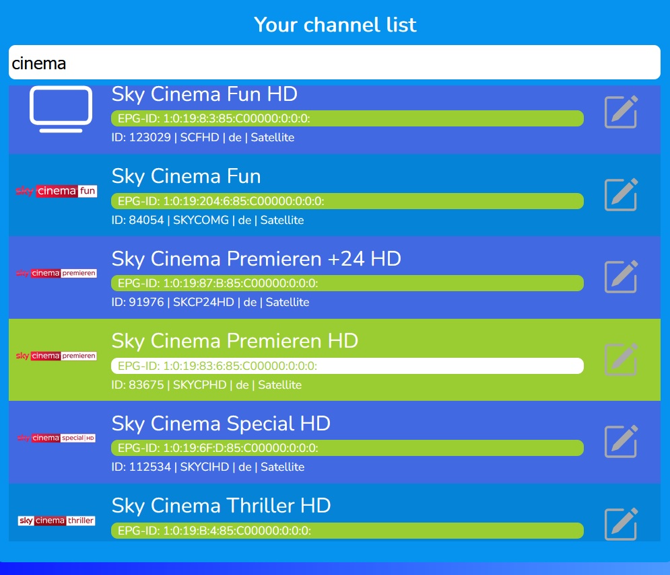
Task: Click the 'ID: 112534 | SKYCIHD | de | Satellite' line
Action: tap(207, 467)
